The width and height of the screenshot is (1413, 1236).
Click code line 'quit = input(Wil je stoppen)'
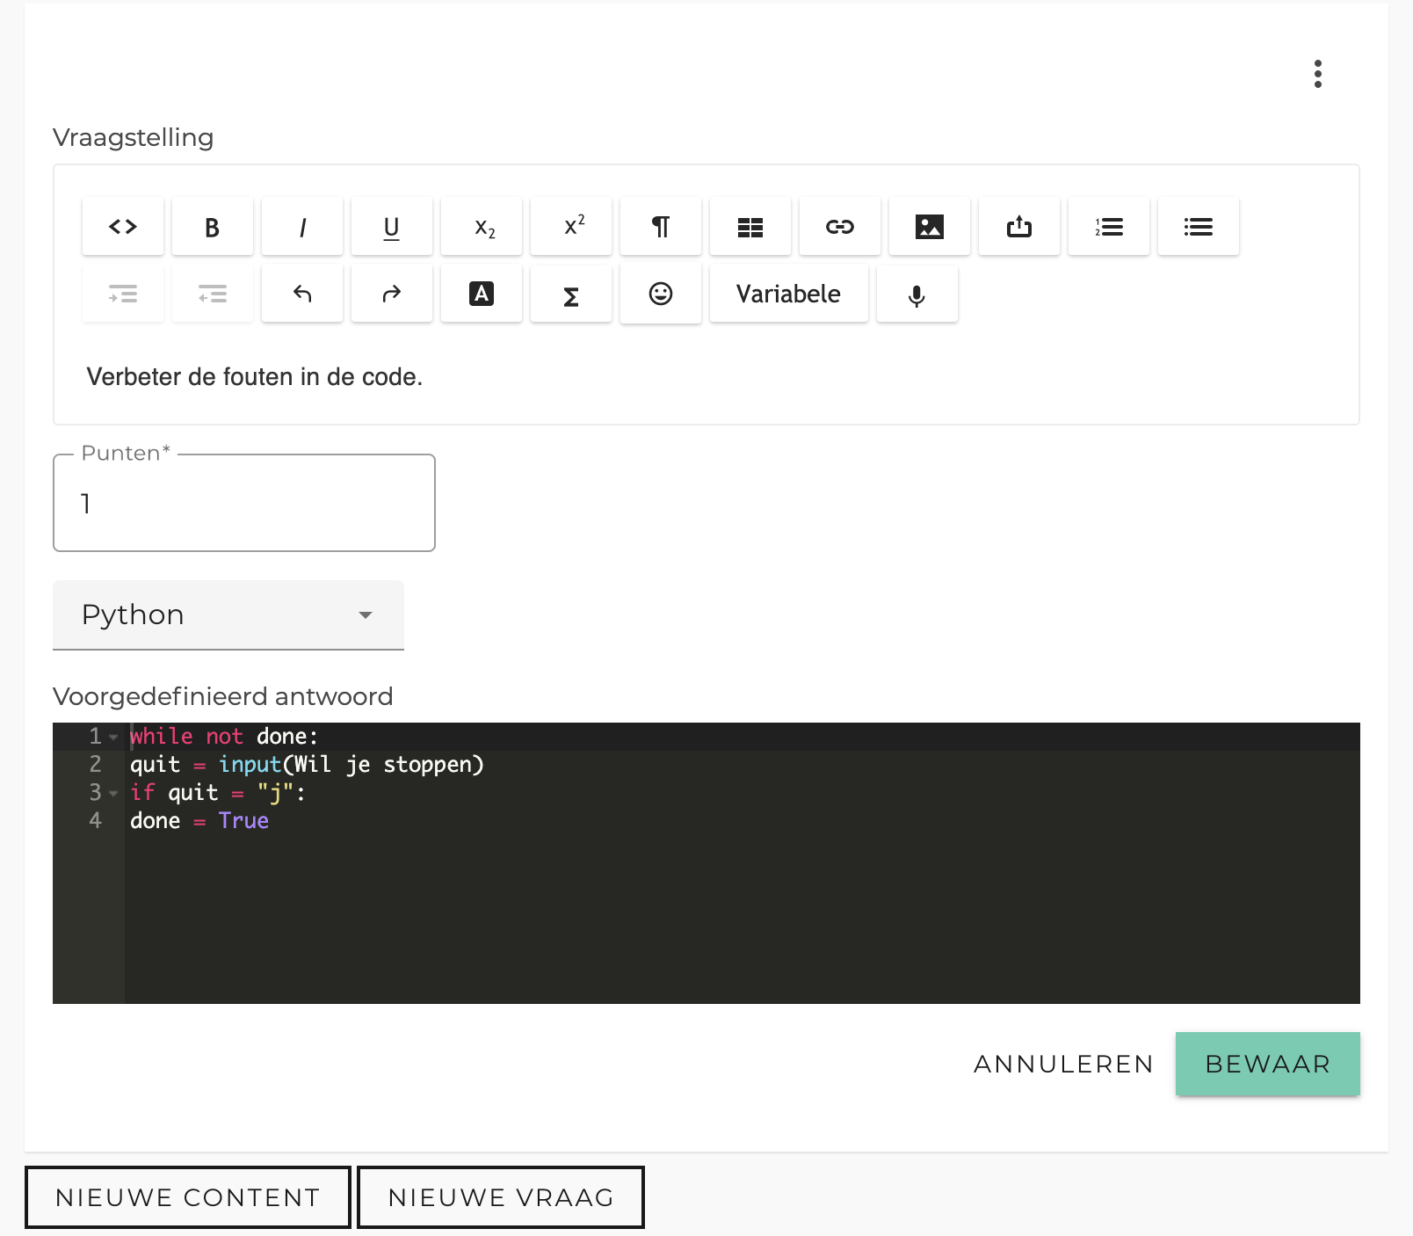[x=307, y=765]
